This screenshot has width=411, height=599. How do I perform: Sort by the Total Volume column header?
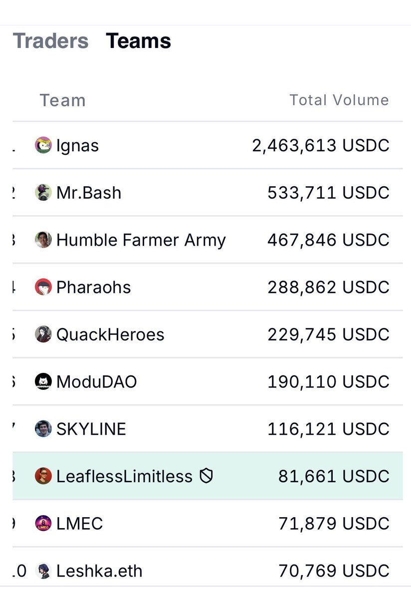(339, 100)
